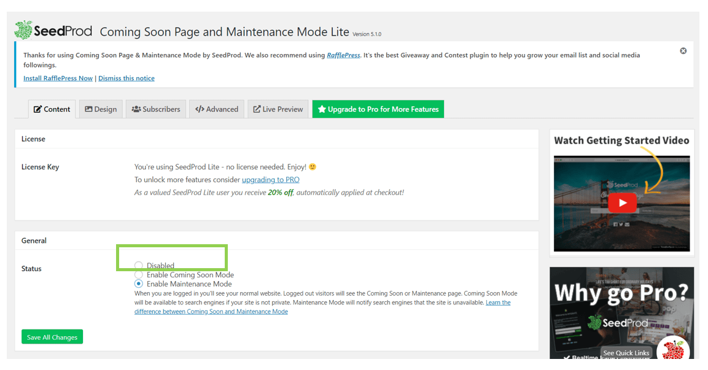Click the Install RafflePress Now link
Screen dimensions: 708x370
(x=58, y=79)
